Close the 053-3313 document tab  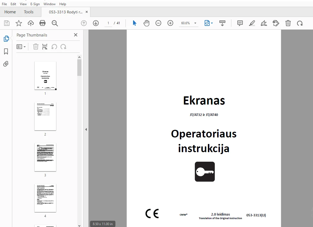pos(87,12)
